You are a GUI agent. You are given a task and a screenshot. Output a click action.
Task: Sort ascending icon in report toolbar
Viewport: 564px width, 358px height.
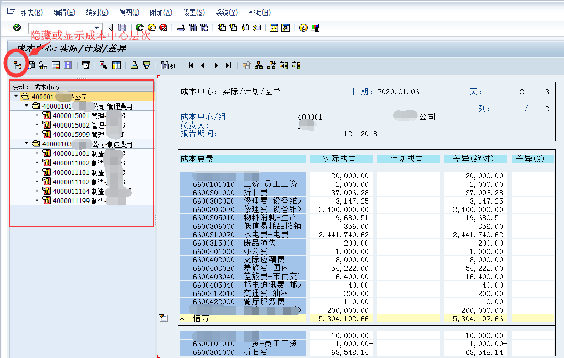[134, 65]
